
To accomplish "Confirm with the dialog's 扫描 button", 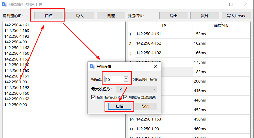I will pos(120,106).
